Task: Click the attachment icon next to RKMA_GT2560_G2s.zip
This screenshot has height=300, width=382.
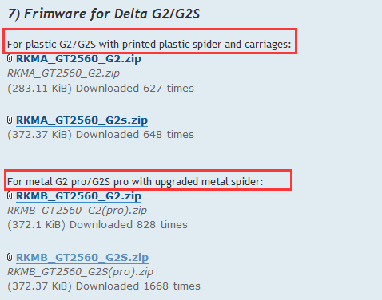Action: pos(10,120)
